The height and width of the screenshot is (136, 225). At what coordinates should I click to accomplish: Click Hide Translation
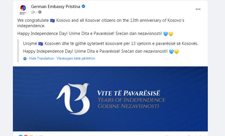(x=42, y=58)
